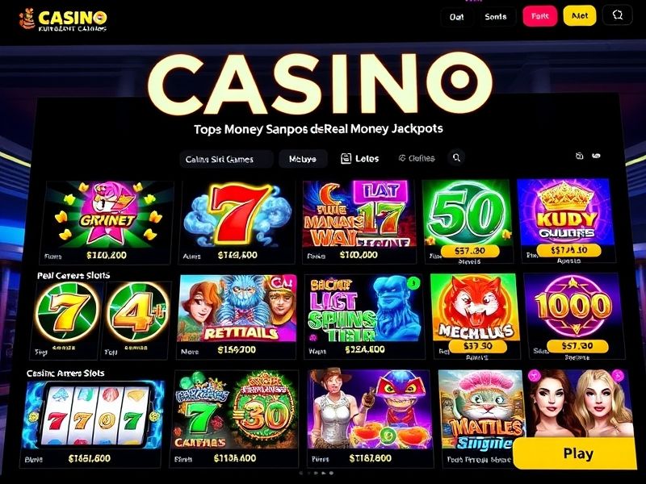This screenshot has width=646, height=484.
Task: Open the red tiger Mechlus game
Action: (475, 316)
